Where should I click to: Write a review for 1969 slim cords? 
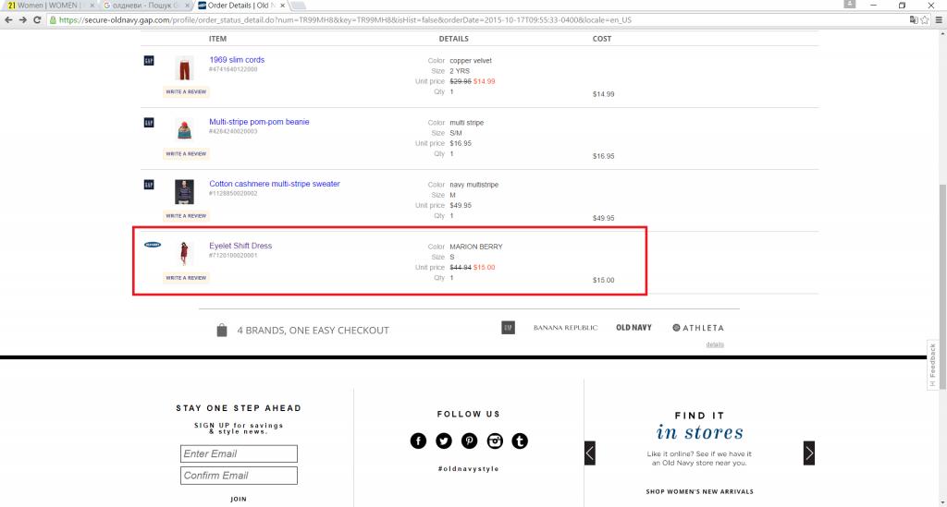[186, 91]
